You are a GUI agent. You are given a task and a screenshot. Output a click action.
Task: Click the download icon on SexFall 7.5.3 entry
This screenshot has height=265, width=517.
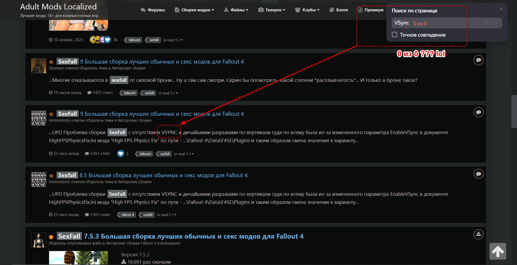pos(478,234)
